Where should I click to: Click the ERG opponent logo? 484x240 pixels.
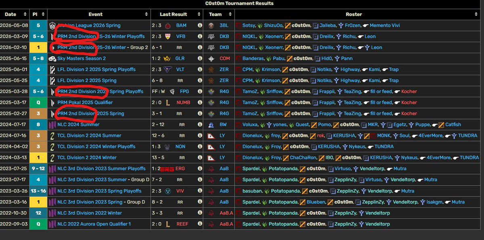click(x=167, y=169)
